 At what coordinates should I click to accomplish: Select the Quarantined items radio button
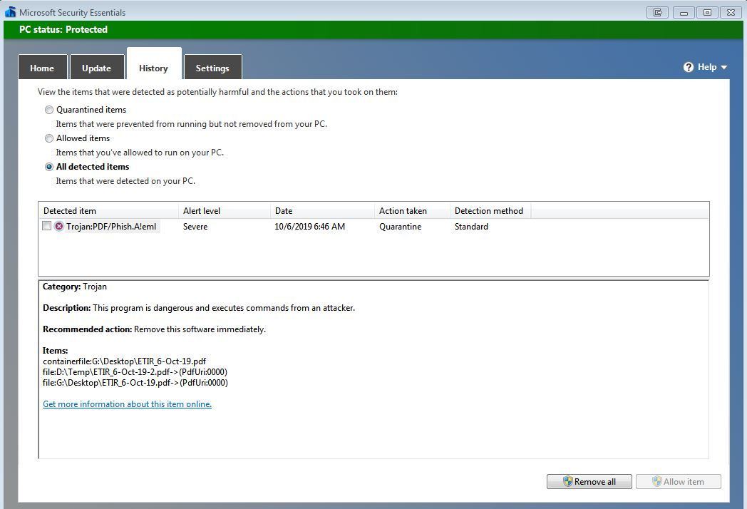click(x=49, y=110)
